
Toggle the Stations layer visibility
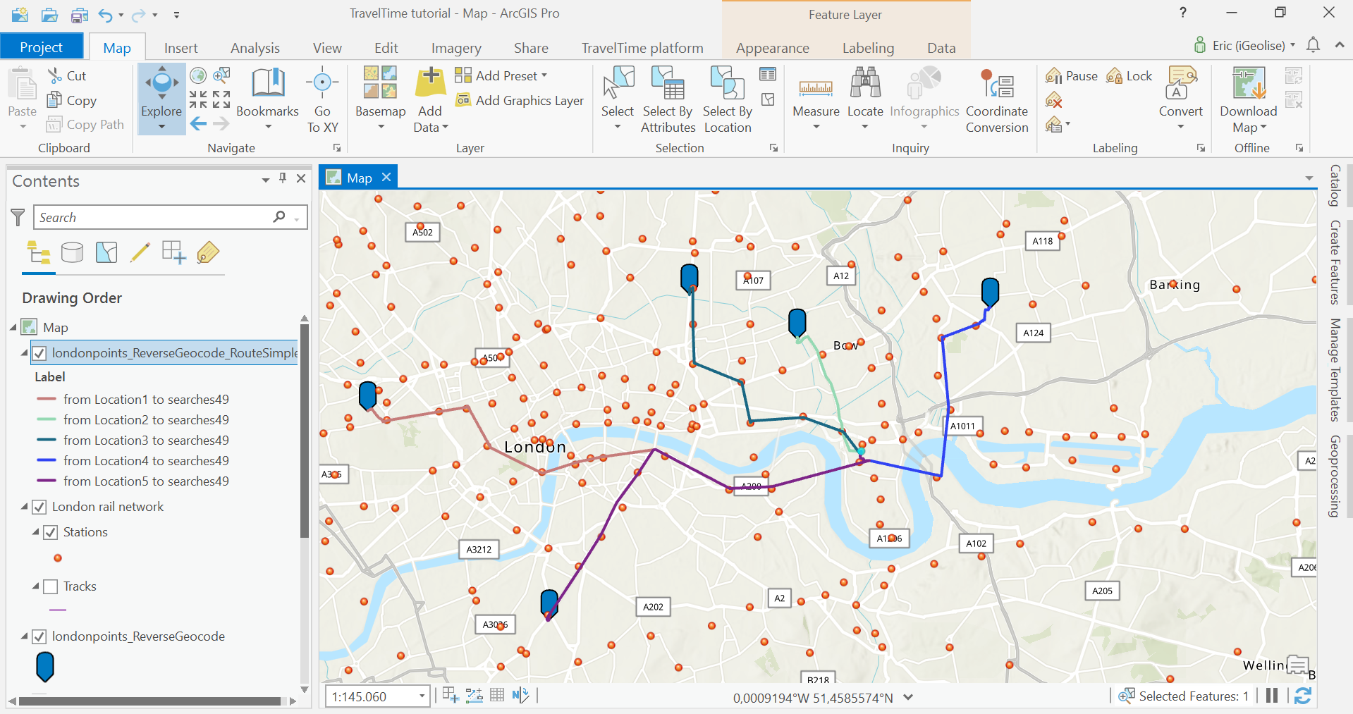(50, 532)
